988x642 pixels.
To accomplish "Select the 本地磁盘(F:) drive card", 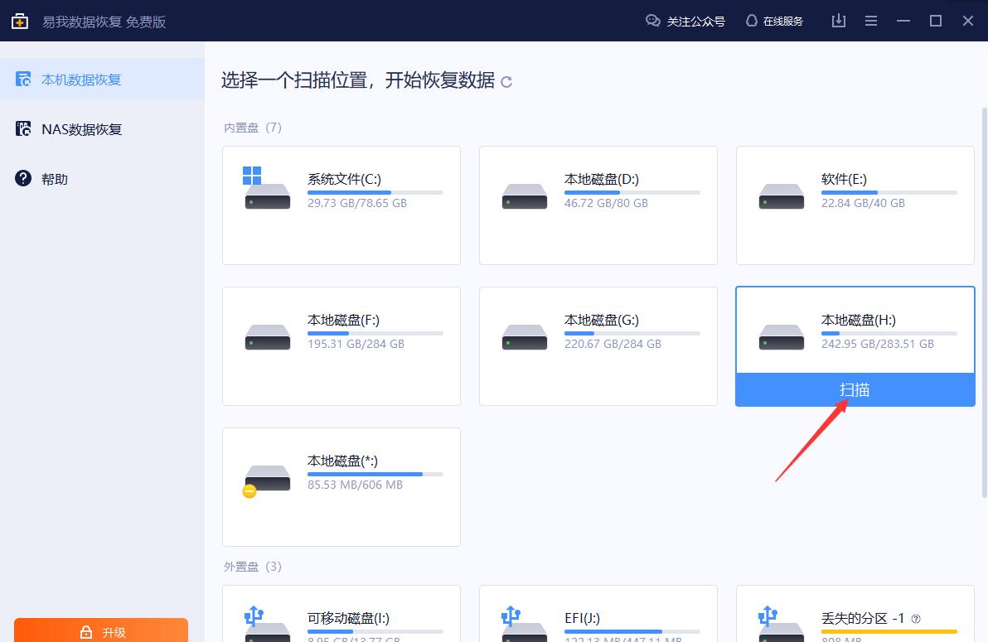I will [x=341, y=345].
